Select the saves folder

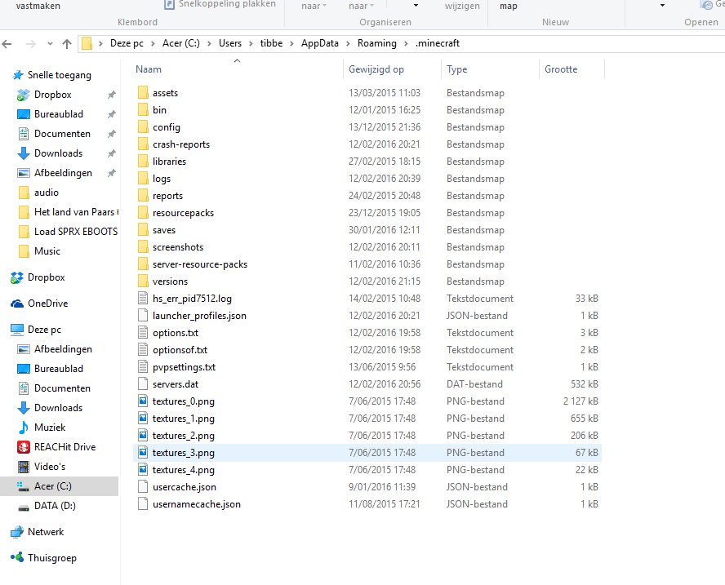pos(163,230)
